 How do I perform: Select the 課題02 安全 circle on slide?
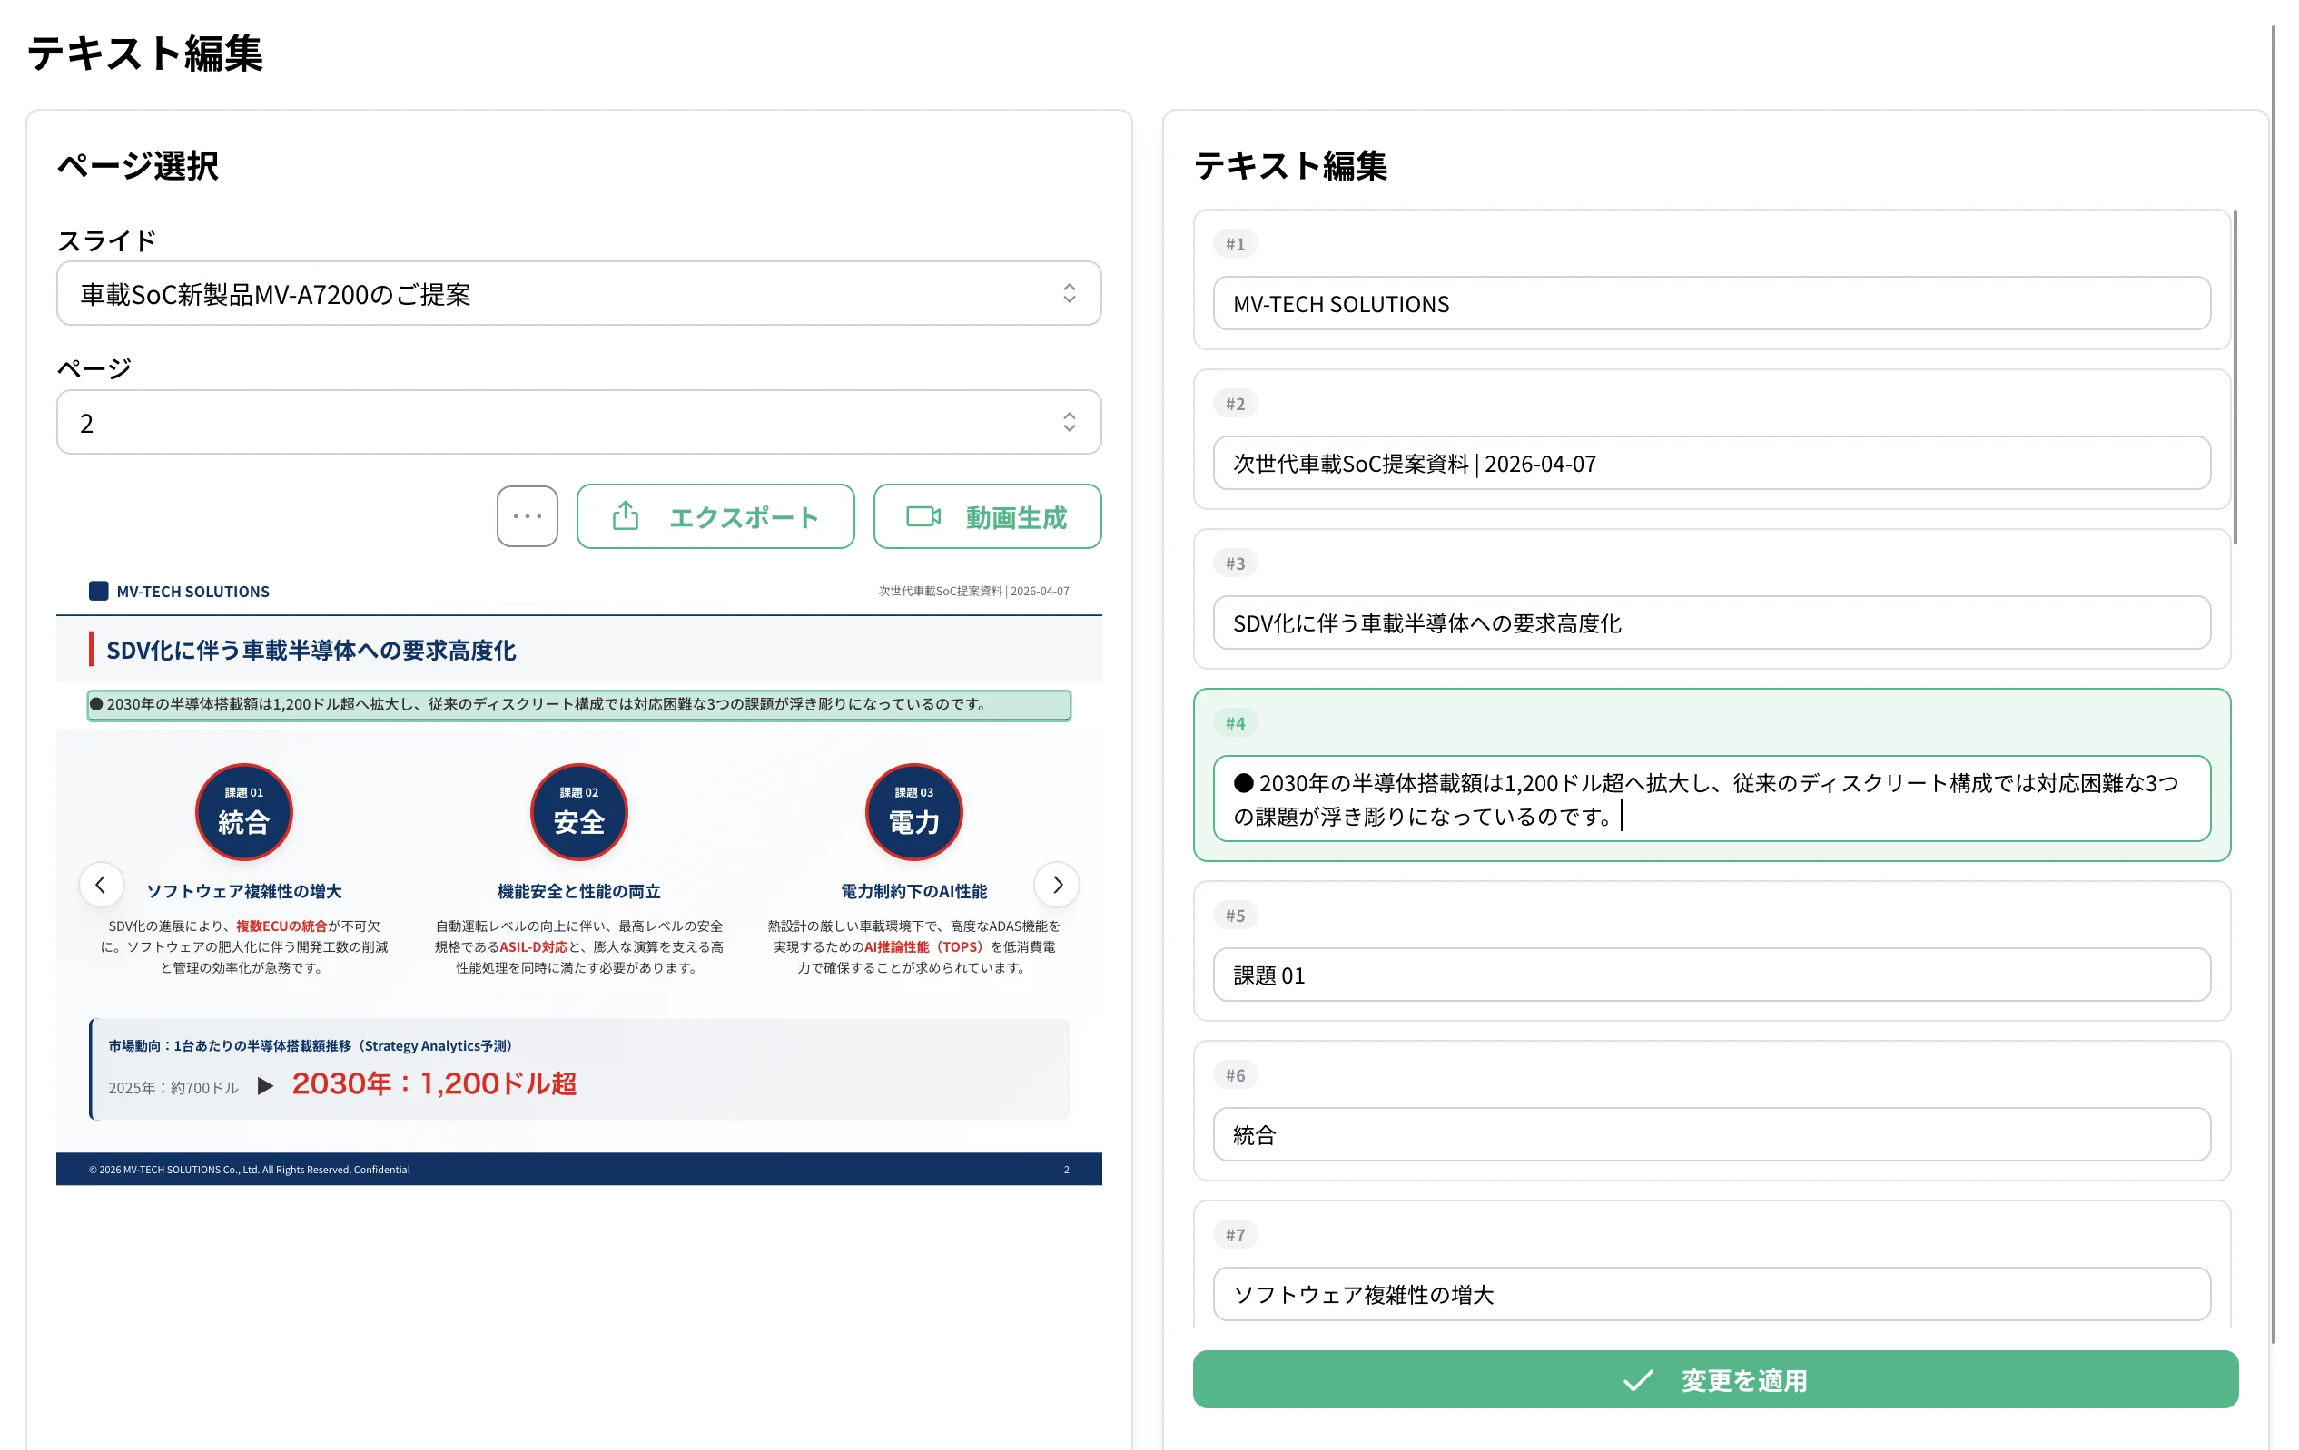pos(578,812)
